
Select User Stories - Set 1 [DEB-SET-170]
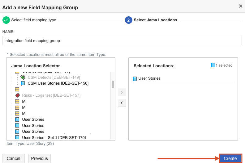pyautogui.click(x=54, y=137)
